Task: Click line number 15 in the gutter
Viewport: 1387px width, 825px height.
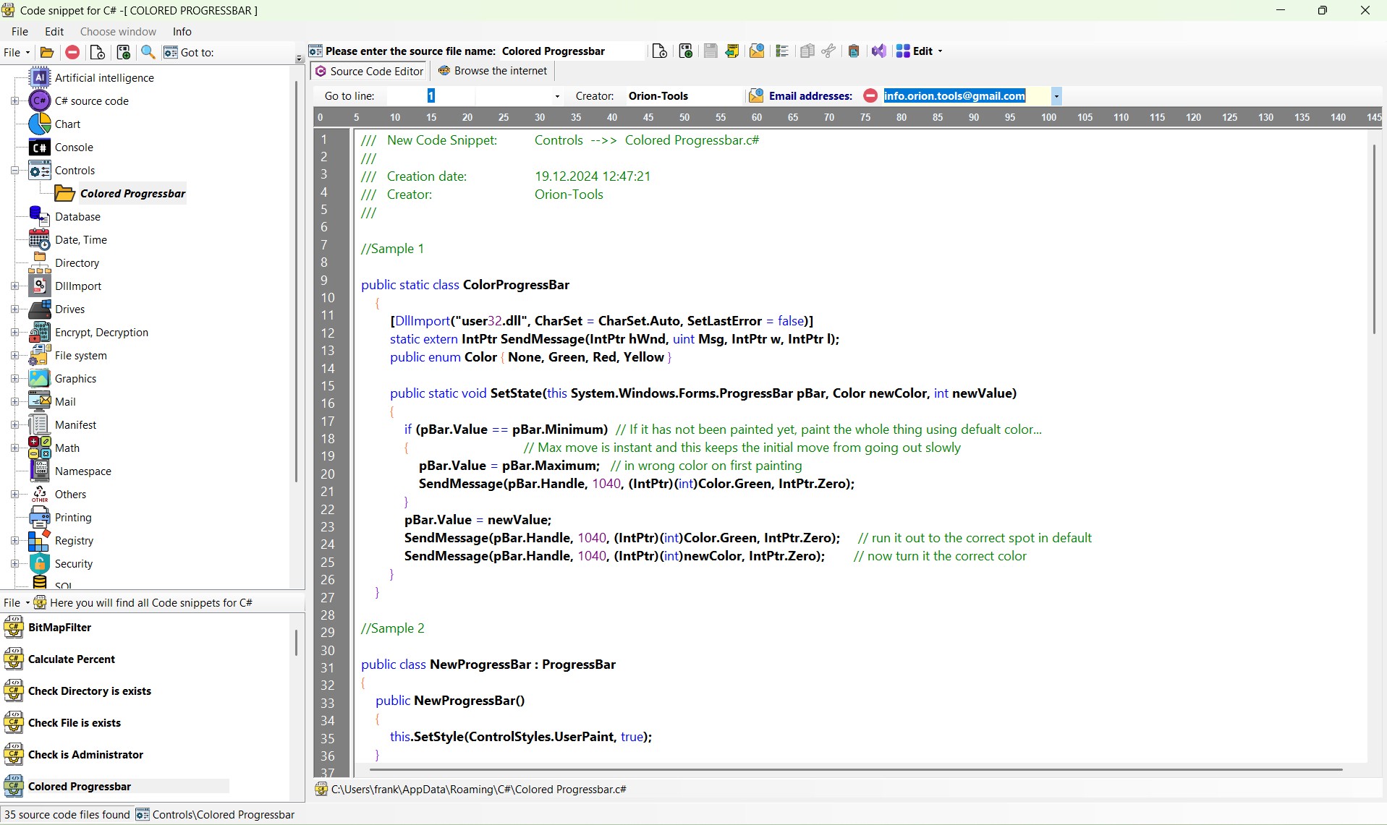Action: click(328, 385)
